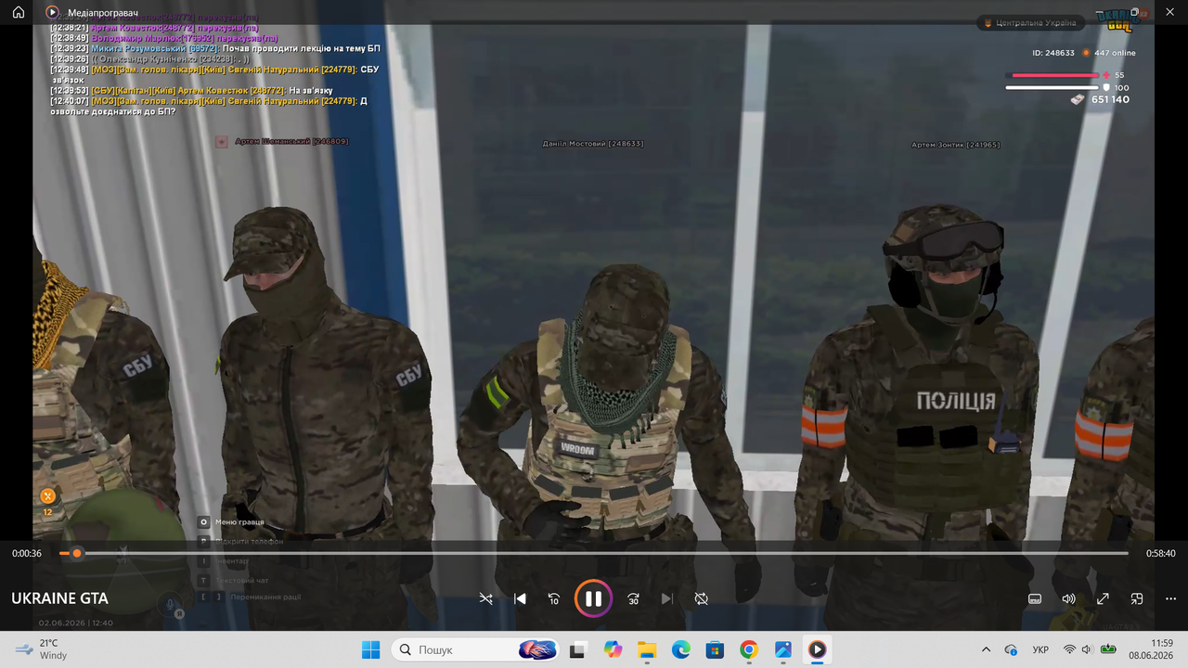
Task: Check the battery status icon
Action: pyautogui.click(x=1108, y=649)
